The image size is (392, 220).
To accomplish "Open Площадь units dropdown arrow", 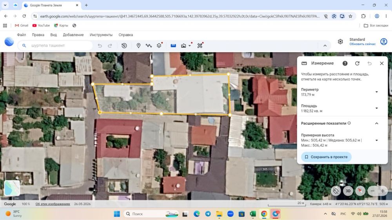I will coord(376,108).
